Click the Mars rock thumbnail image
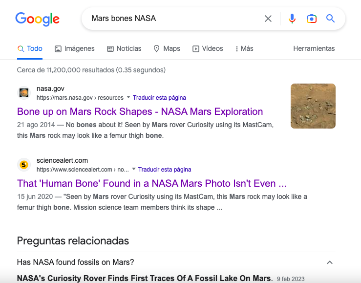The height and width of the screenshot is (283, 361). coord(313,106)
